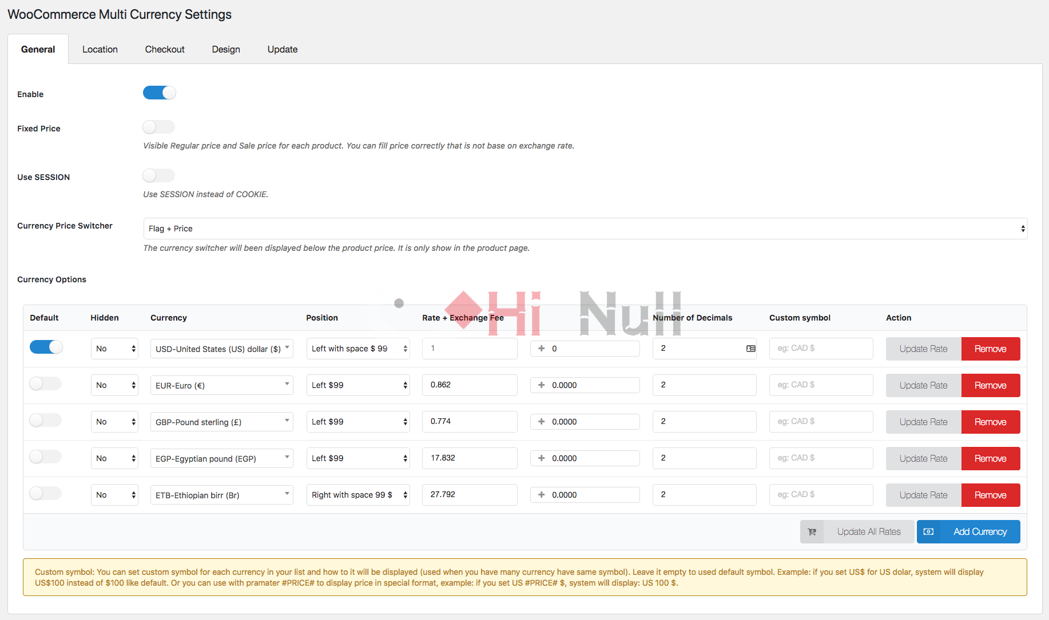The width and height of the screenshot is (1049, 620).
Task: Turn on the Fixed Price toggle
Action: (x=159, y=127)
